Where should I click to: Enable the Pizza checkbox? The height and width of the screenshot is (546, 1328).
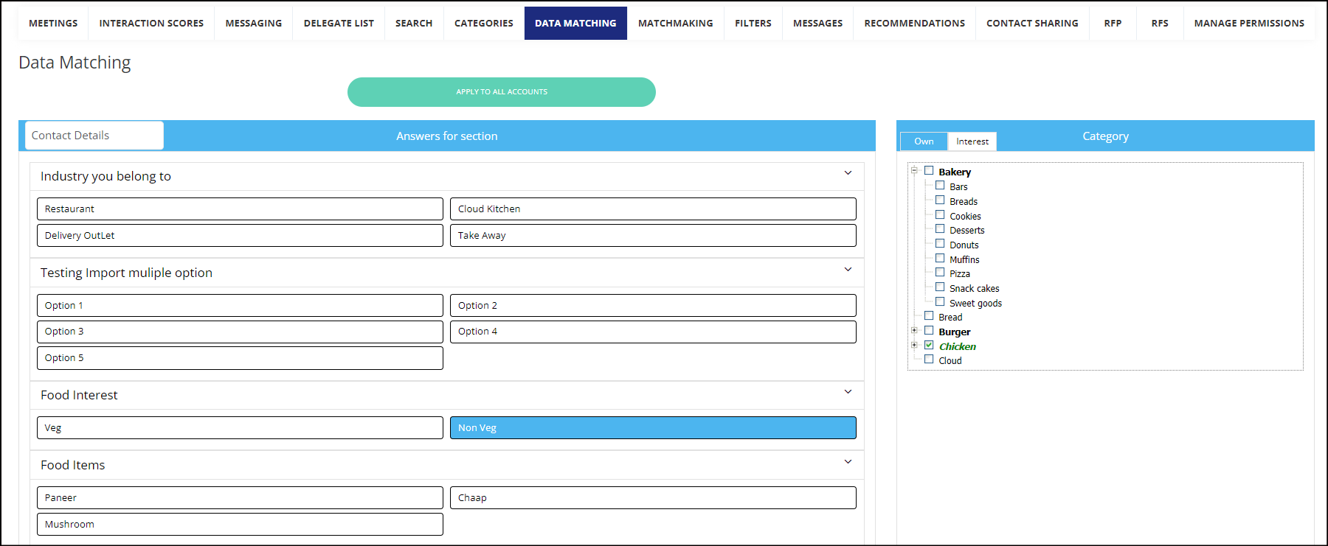pos(940,273)
